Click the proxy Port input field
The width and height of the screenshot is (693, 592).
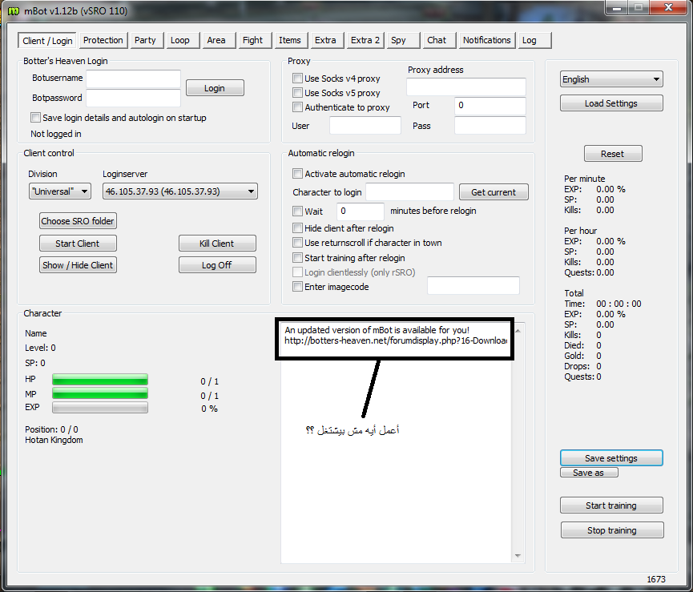(490, 106)
